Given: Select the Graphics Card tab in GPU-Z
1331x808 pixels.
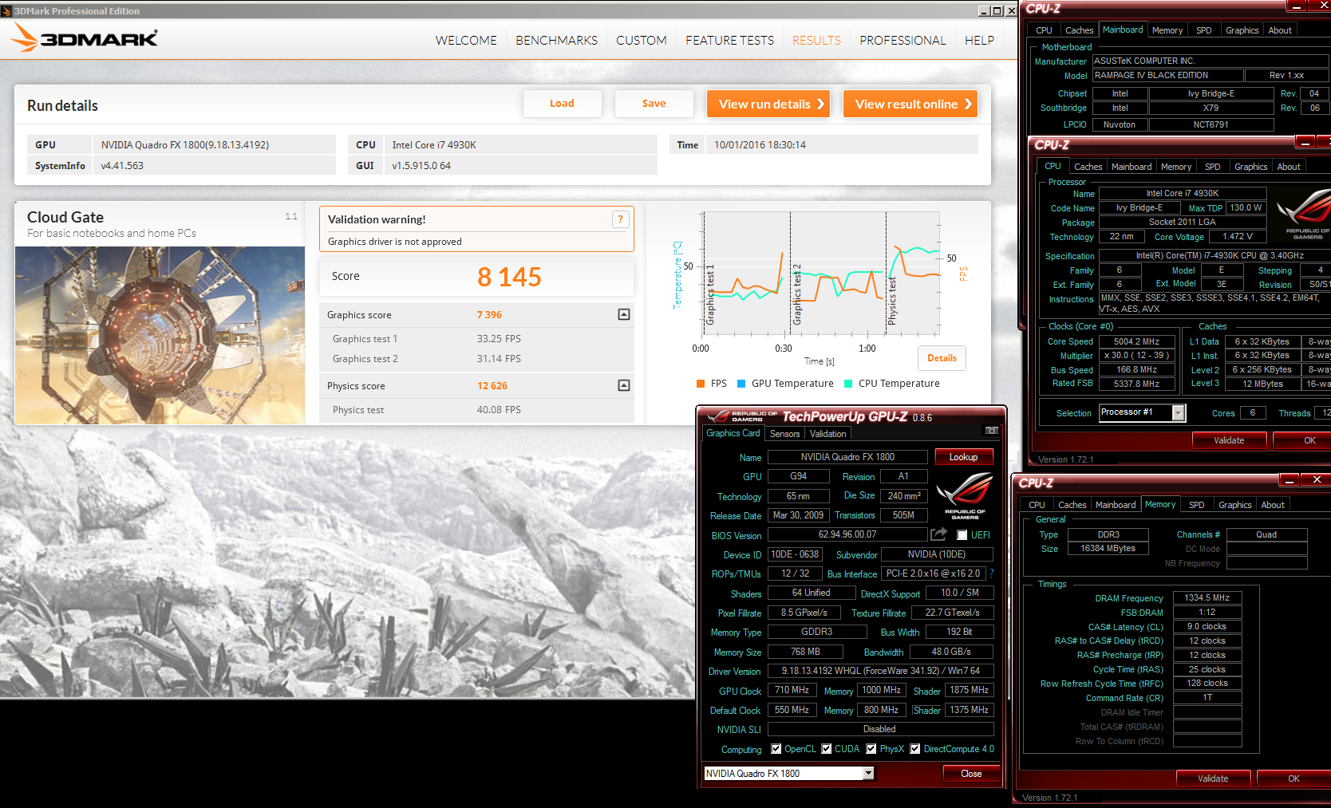Looking at the screenshot, I should (x=733, y=433).
